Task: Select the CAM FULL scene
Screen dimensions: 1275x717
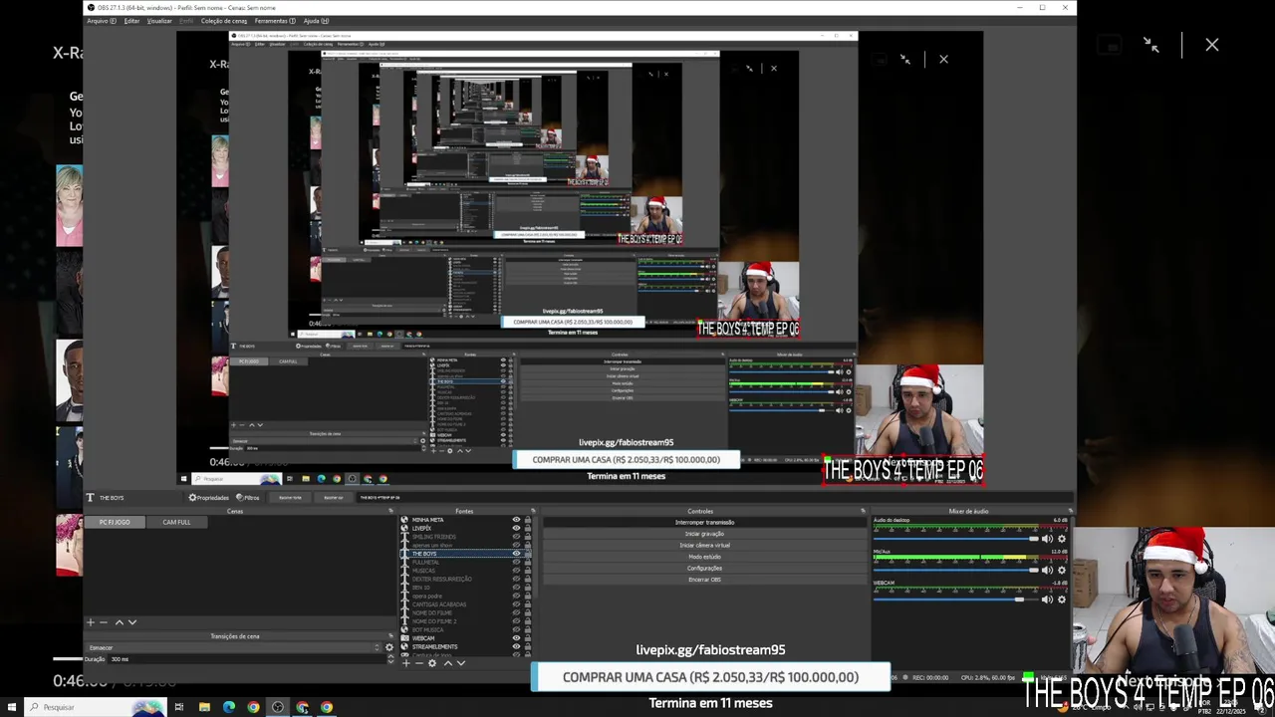Action: click(176, 522)
